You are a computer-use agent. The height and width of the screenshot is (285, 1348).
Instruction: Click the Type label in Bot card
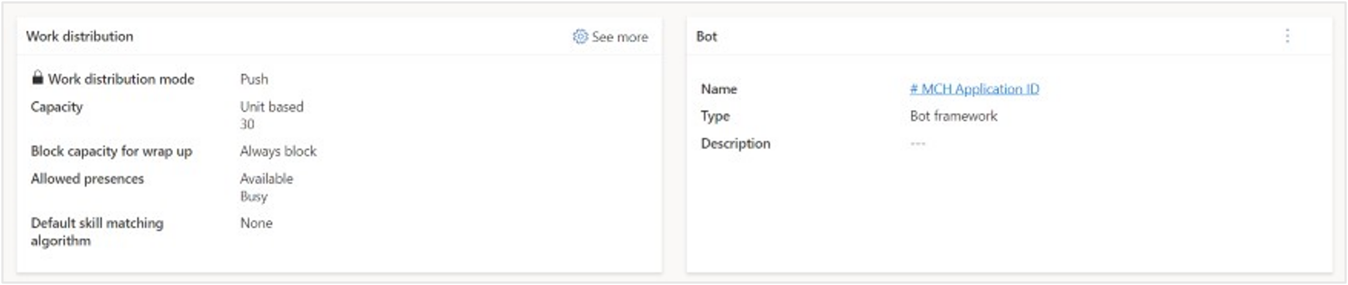coord(715,116)
